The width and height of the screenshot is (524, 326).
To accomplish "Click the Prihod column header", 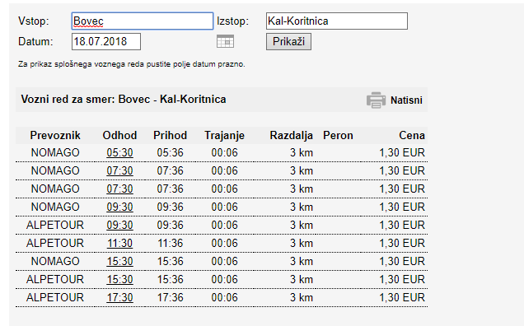I will [x=170, y=135].
